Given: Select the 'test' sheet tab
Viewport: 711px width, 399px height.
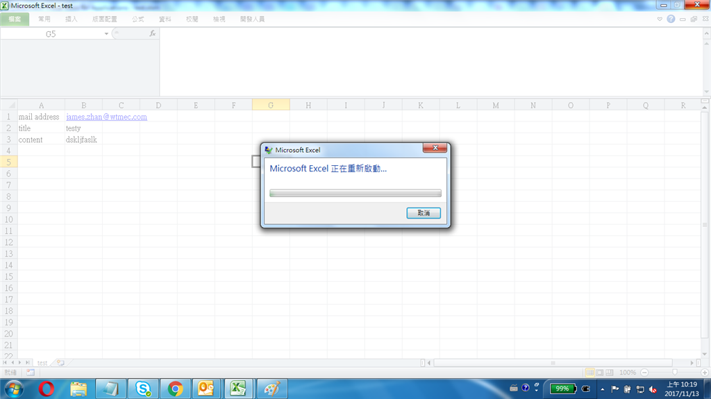Looking at the screenshot, I should point(42,363).
